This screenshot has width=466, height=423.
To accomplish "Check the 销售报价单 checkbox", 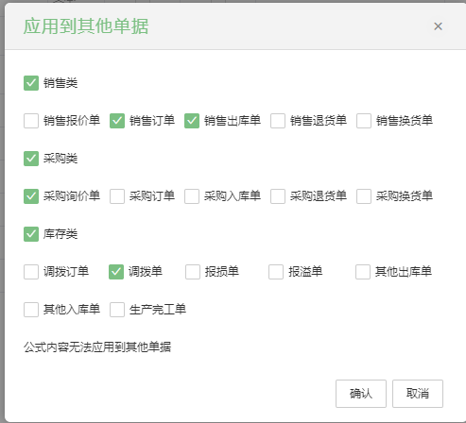I will coord(31,121).
